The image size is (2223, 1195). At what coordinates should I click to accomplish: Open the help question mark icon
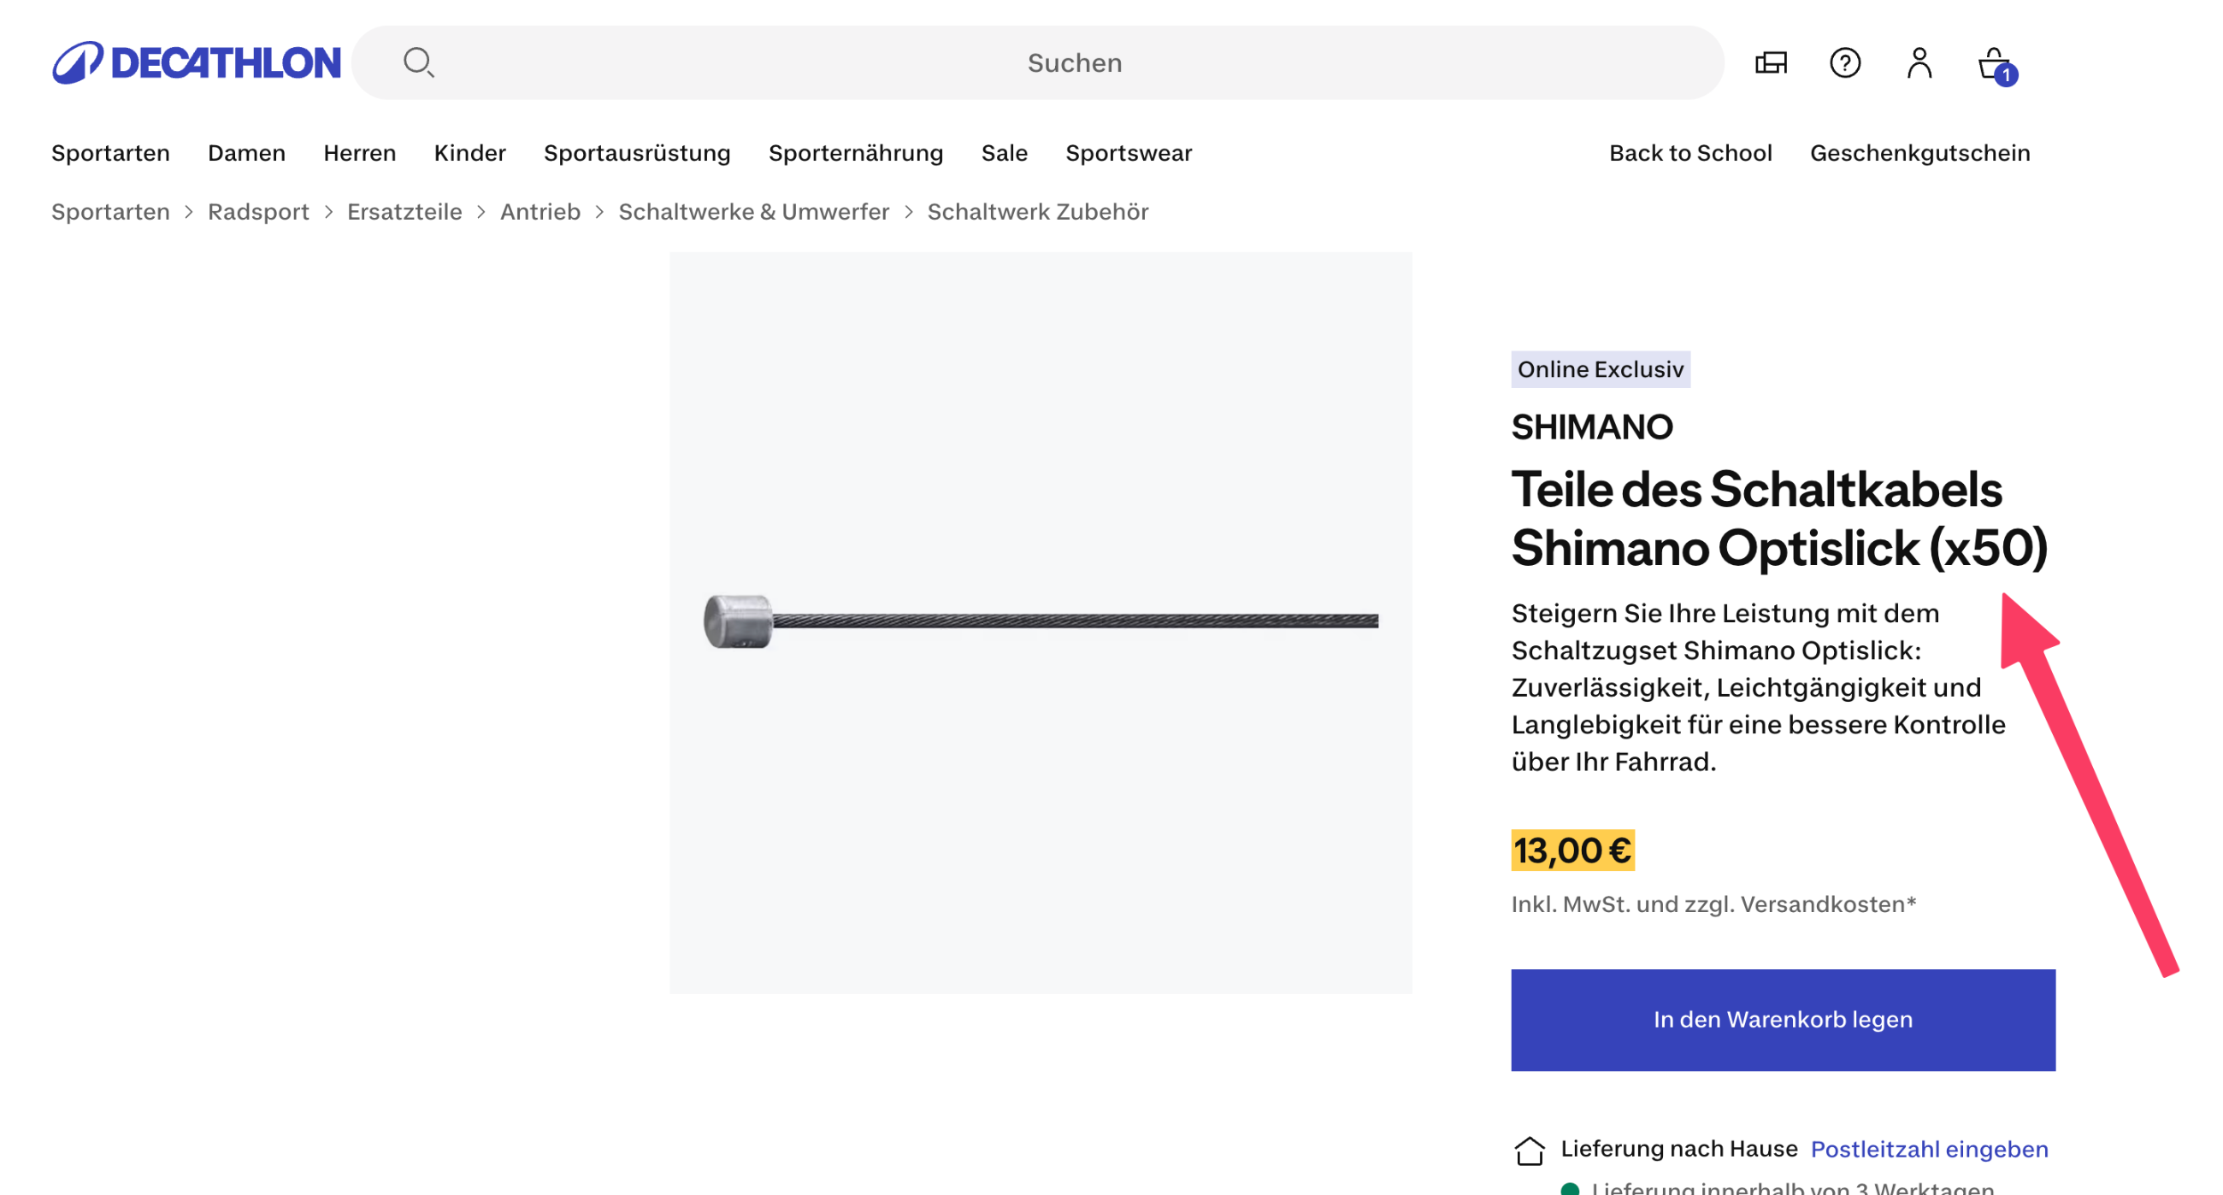[x=1844, y=62]
